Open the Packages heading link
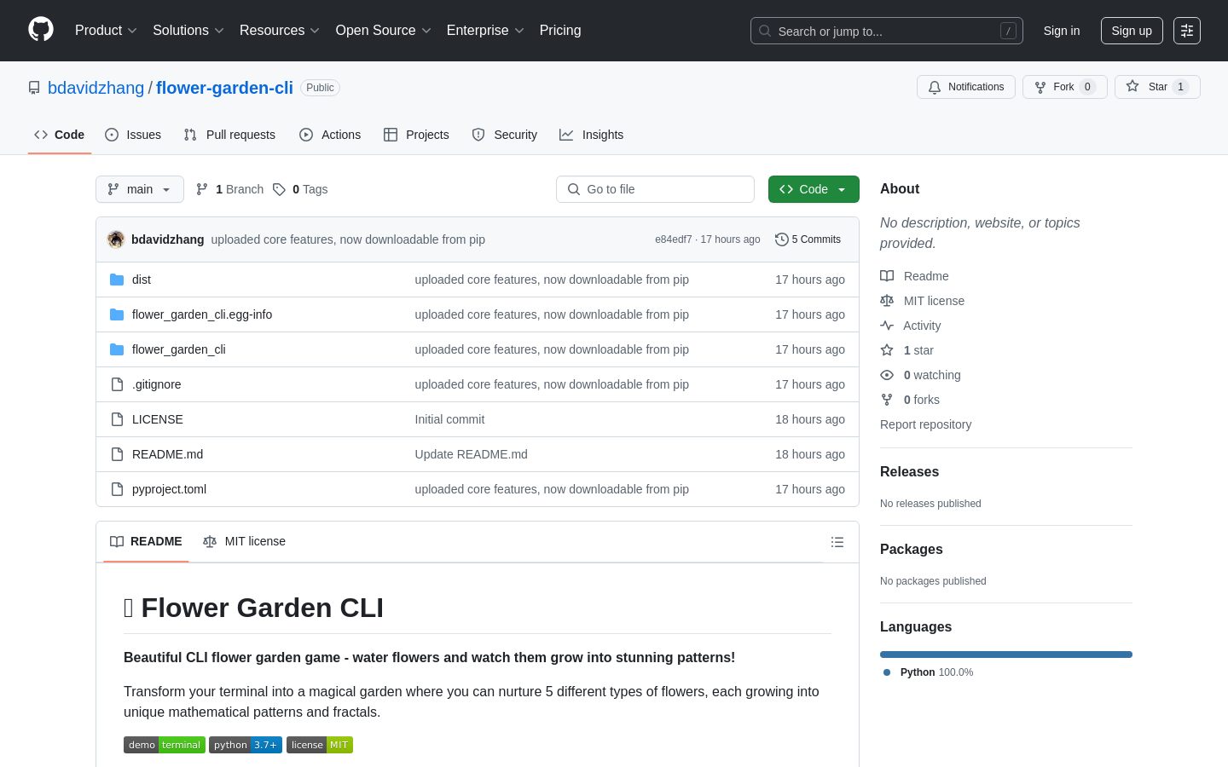Image resolution: width=1228 pixels, height=767 pixels. tap(912, 550)
